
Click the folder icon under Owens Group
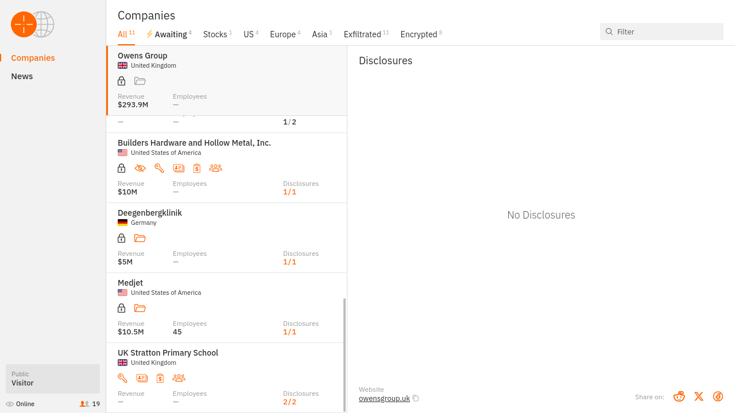[x=140, y=81]
